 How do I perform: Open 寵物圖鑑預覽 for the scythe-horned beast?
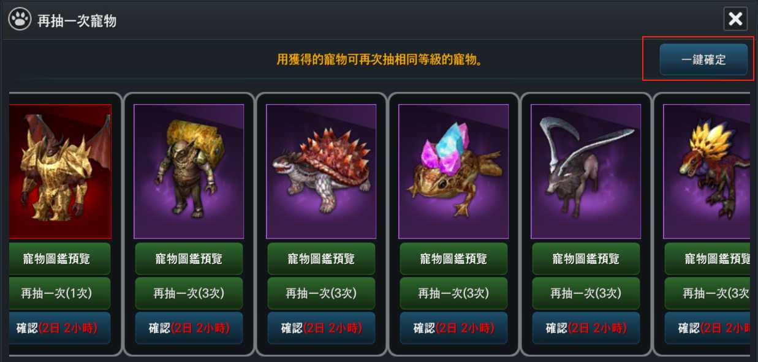point(586,258)
